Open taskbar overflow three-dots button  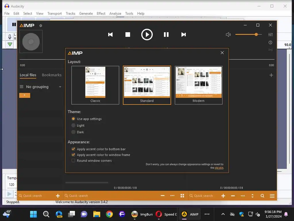click(x=207, y=214)
